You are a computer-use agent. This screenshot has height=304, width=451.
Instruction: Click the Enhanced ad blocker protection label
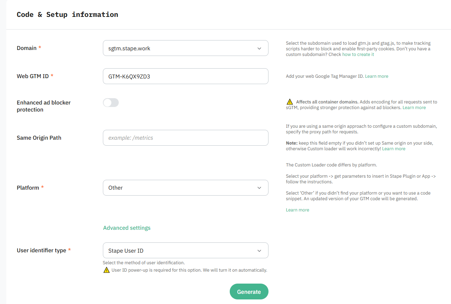click(44, 106)
